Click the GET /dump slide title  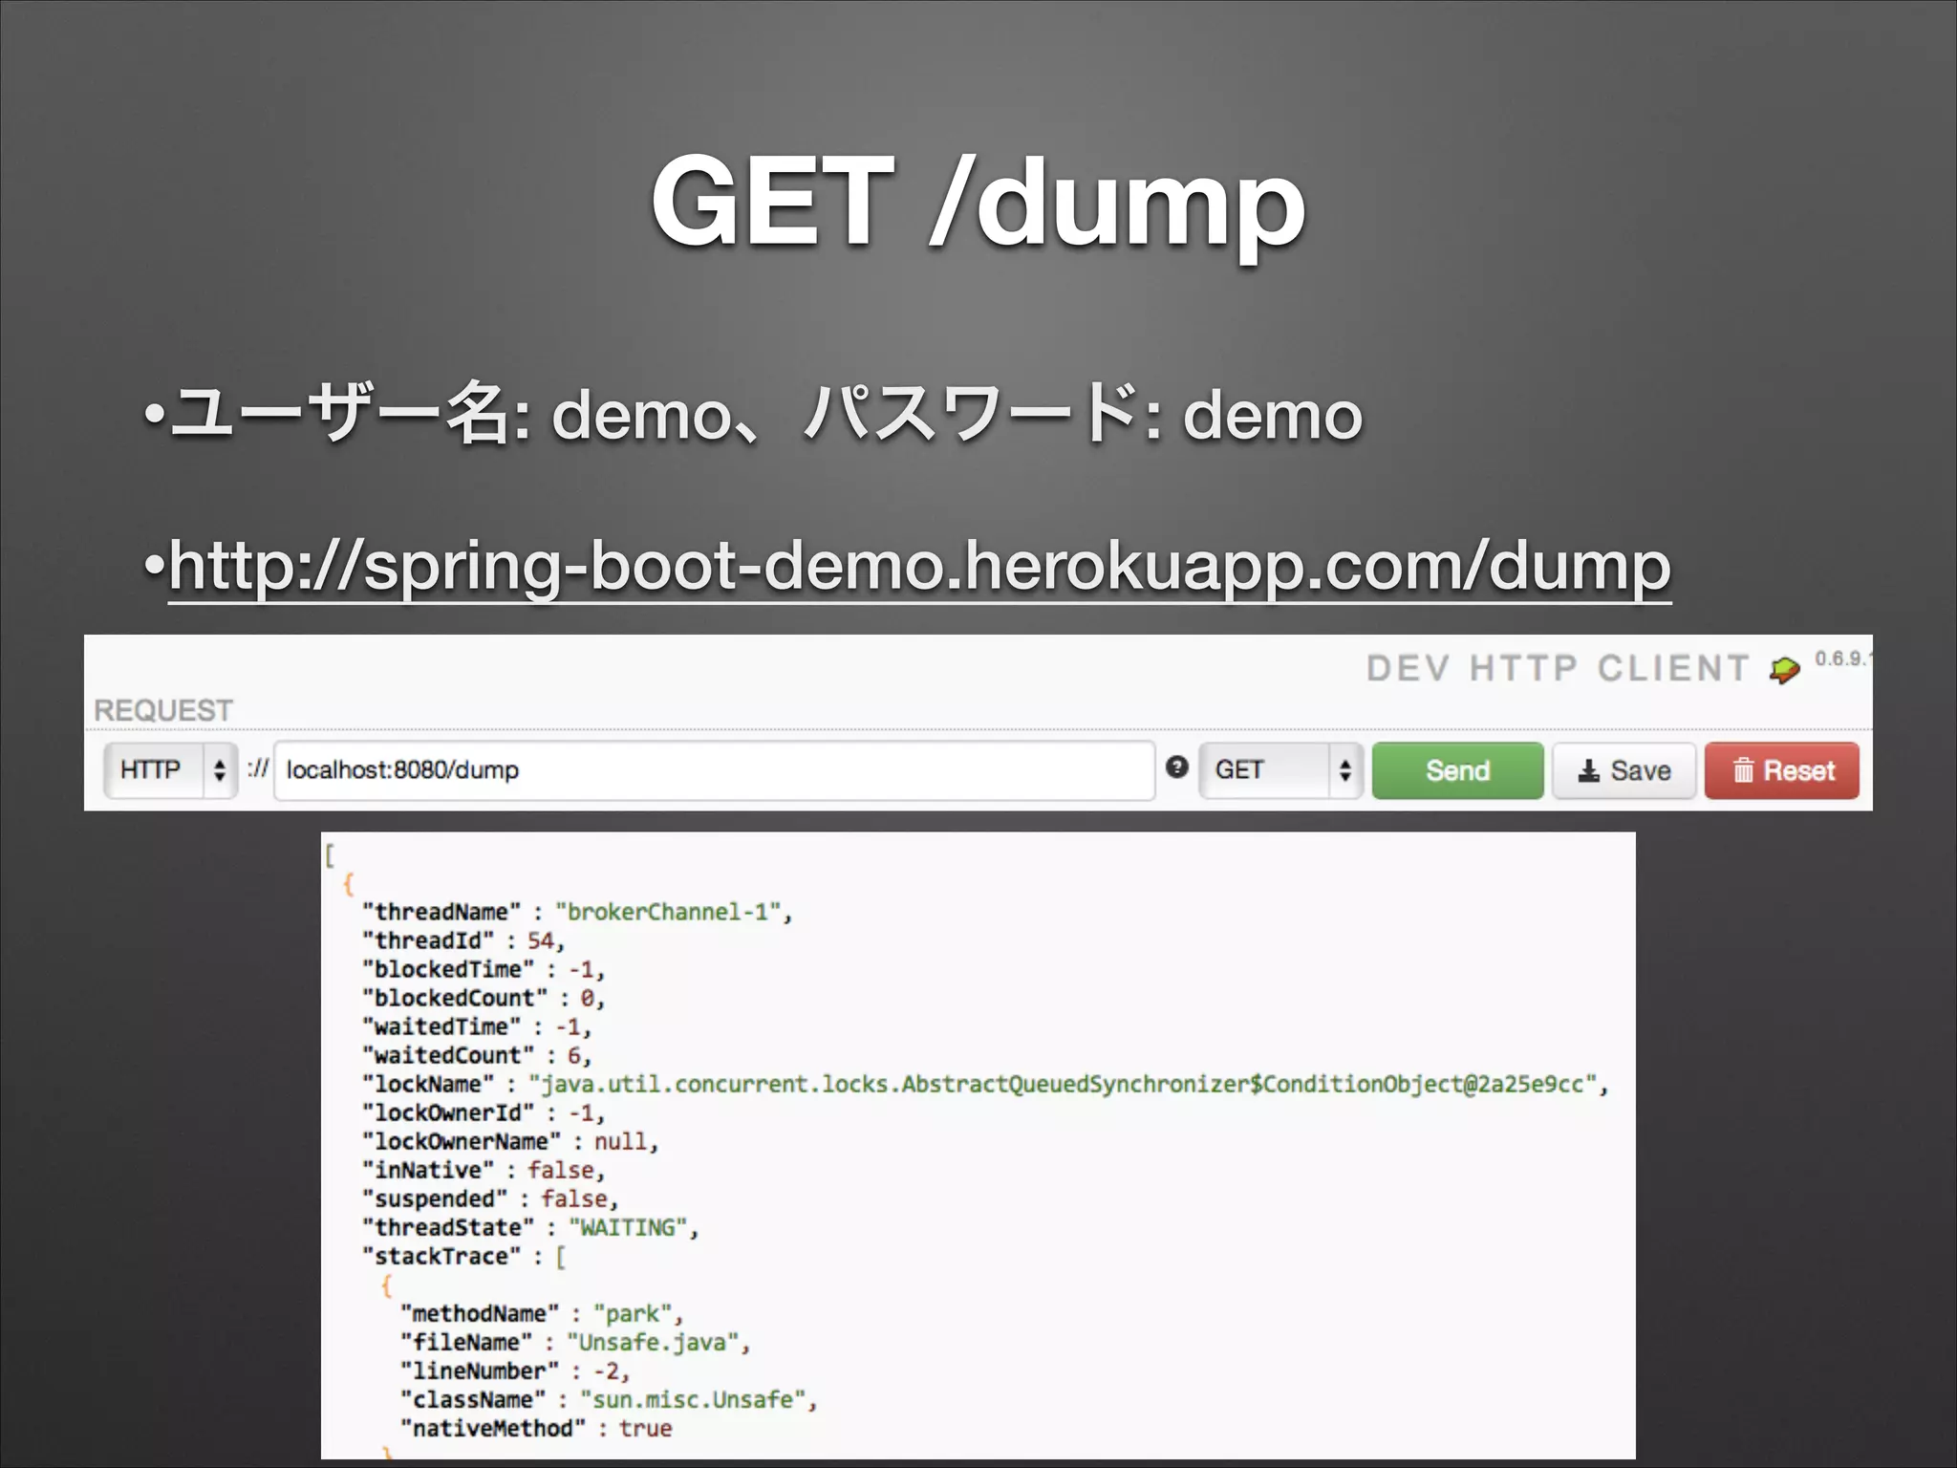pos(978,204)
